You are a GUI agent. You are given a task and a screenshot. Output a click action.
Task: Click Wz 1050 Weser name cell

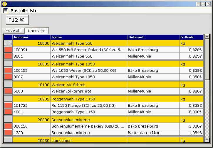pyautogui.click(x=89, y=70)
